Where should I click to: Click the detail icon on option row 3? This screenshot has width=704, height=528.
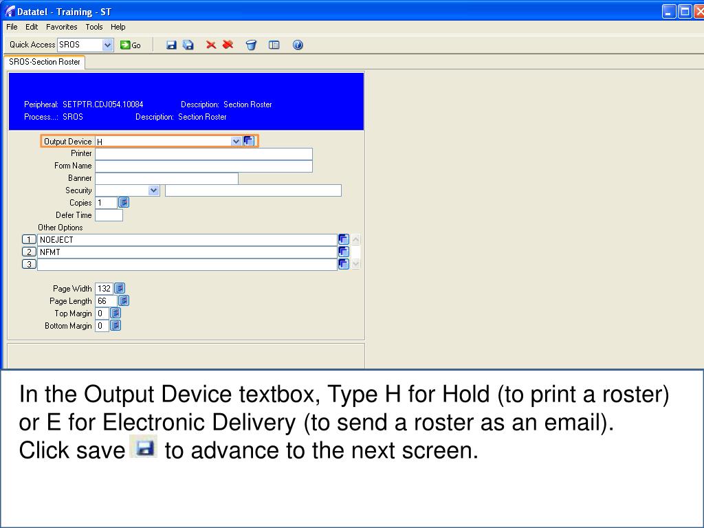pyautogui.click(x=344, y=264)
